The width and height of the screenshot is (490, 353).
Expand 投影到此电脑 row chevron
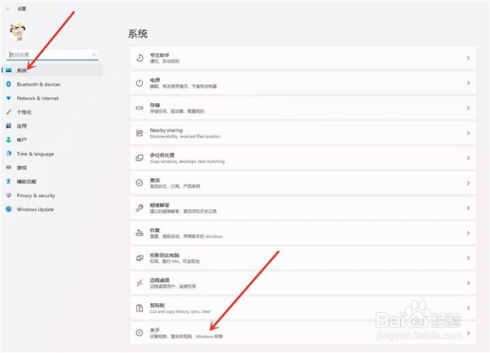tap(469, 258)
